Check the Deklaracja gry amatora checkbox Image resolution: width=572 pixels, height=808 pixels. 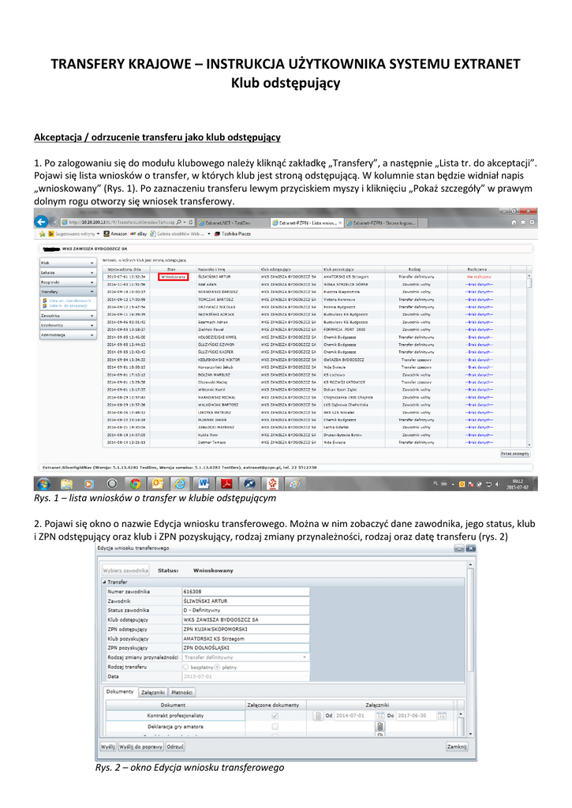pos(275,726)
